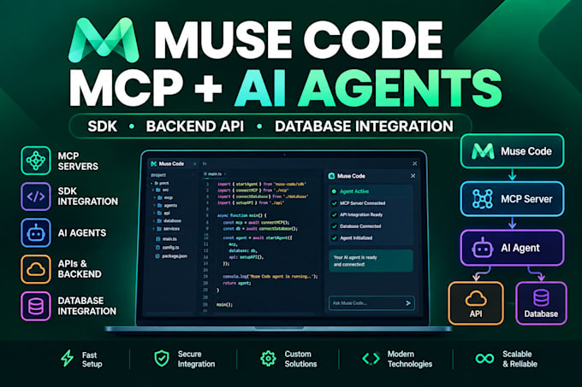The width and height of the screenshot is (582, 387).
Task: Click the robot icon in the AI Agent box
Action: pos(482,248)
